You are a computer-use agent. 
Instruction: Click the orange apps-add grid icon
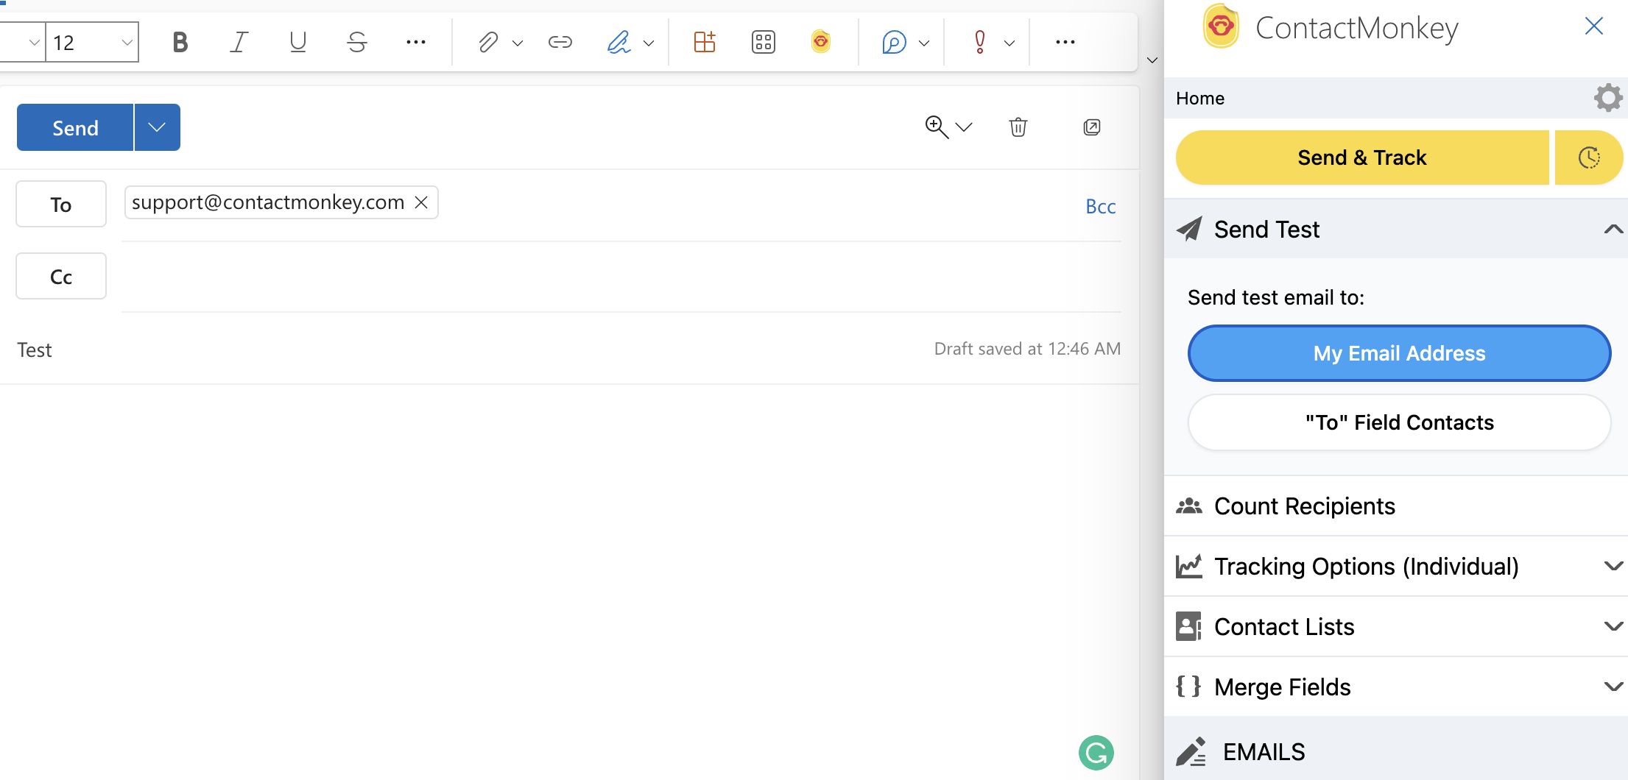(x=705, y=42)
